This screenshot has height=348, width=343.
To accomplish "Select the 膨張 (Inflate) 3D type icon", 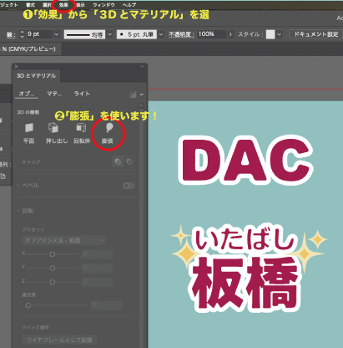I will click(x=109, y=128).
